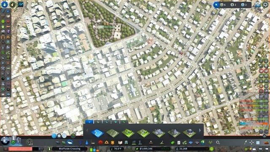Screen dimensions: 270x152
Task: Click the blue dot notification button top right
Action: 216,5
